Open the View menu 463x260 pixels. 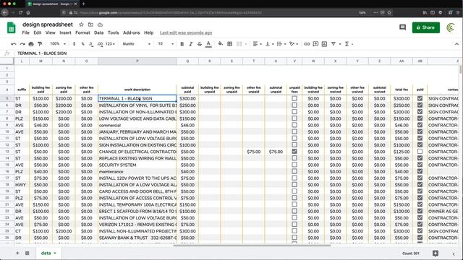tap(50, 32)
